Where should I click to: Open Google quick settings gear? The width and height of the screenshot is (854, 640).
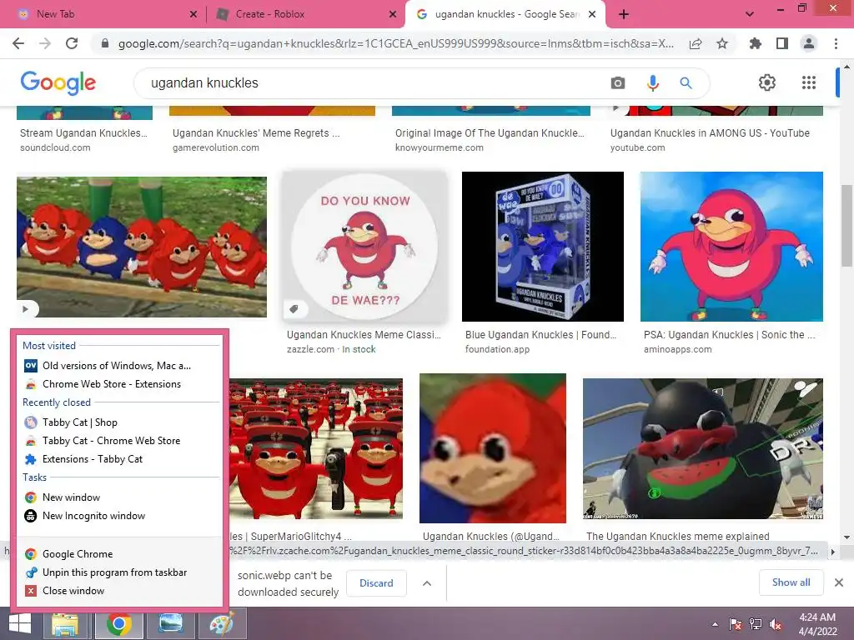tap(767, 82)
